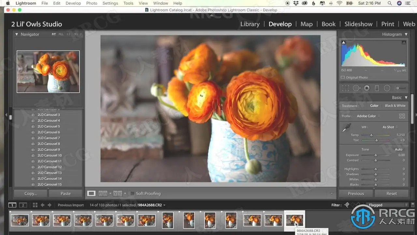417x235 pixels.
Task: Open Before/After view options dropdown
Action: (125, 194)
